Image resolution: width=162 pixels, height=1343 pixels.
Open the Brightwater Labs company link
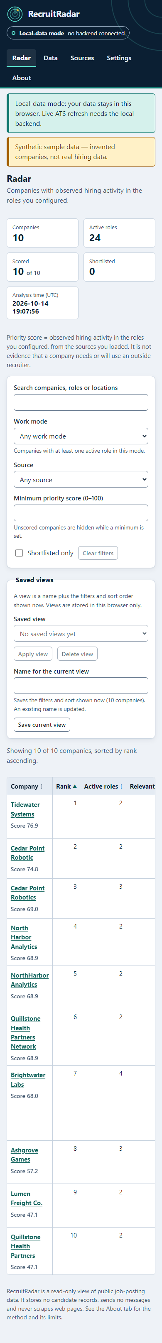coord(28,1080)
